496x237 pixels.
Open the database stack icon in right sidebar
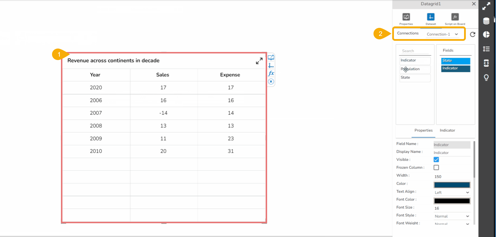486,21
